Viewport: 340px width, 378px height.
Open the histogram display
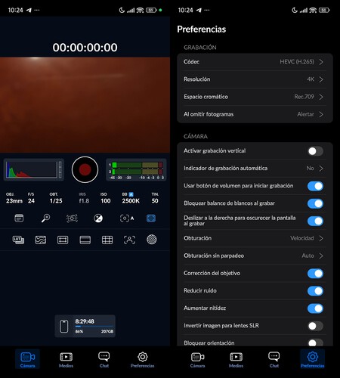coord(33,169)
